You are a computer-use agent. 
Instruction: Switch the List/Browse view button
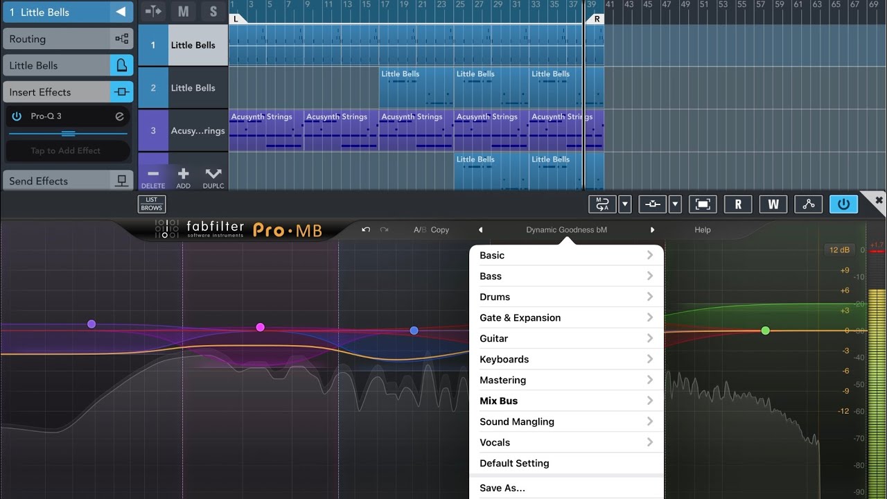coord(152,204)
